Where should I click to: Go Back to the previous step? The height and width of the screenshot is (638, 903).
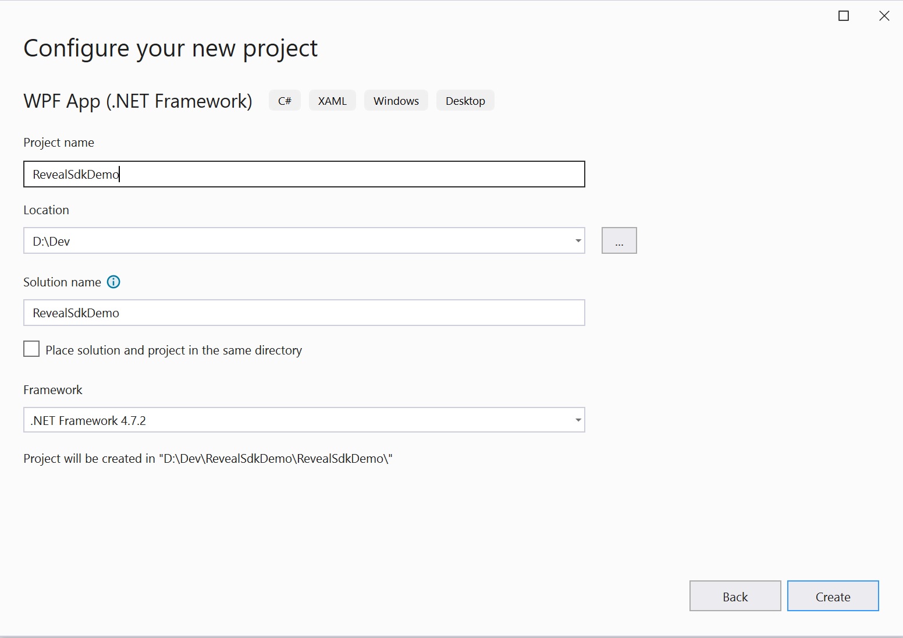735,596
